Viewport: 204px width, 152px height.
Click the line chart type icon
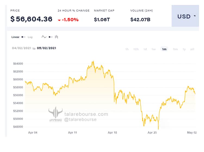[x=44, y=37]
